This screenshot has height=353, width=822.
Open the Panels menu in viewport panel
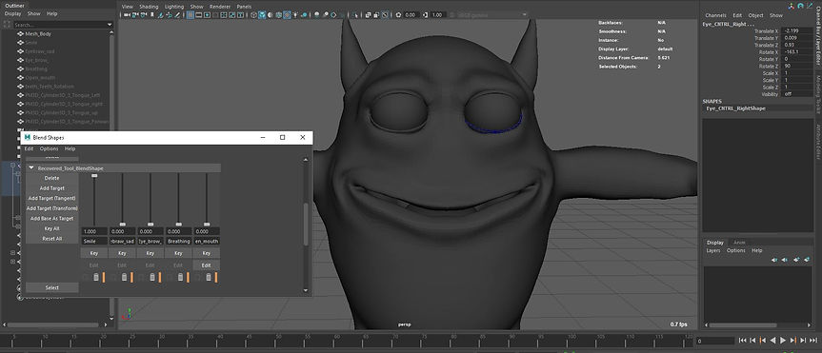coord(244,7)
